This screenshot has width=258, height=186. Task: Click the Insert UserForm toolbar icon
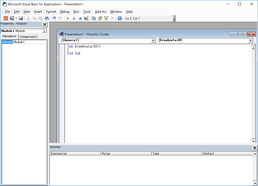point(12,18)
